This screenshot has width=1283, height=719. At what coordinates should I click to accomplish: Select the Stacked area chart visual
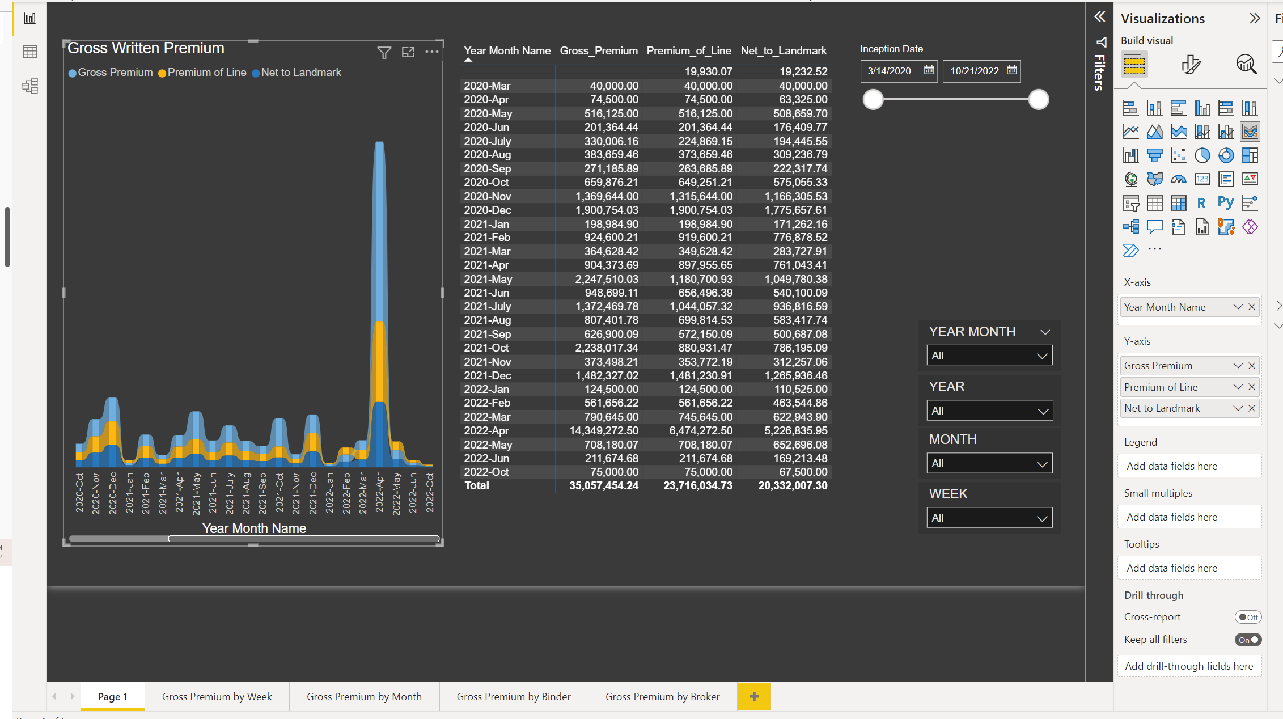[1179, 131]
